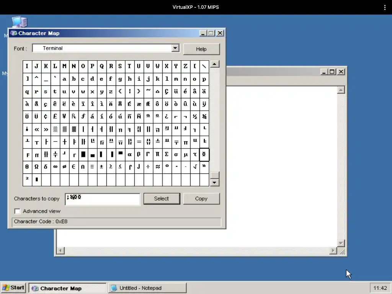
Task: Open the VirtualXP three-dot menu
Action: [x=385, y=7]
